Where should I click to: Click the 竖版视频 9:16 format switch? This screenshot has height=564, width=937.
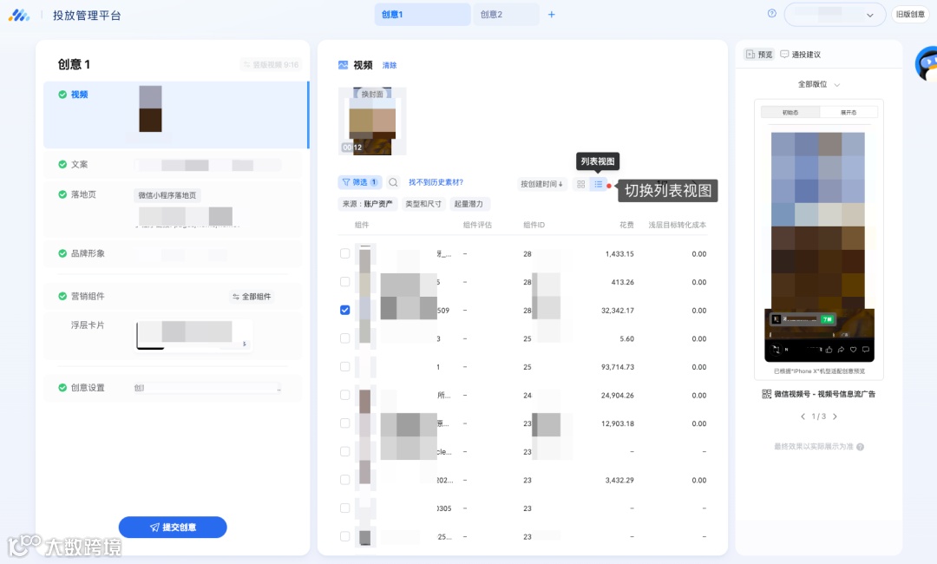[272, 64]
